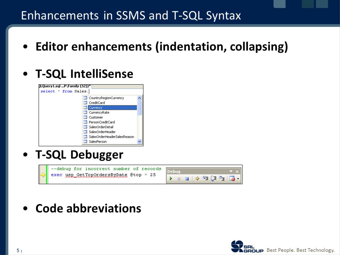Click the SRL Group logo
340x255 pixels.
coord(247,246)
